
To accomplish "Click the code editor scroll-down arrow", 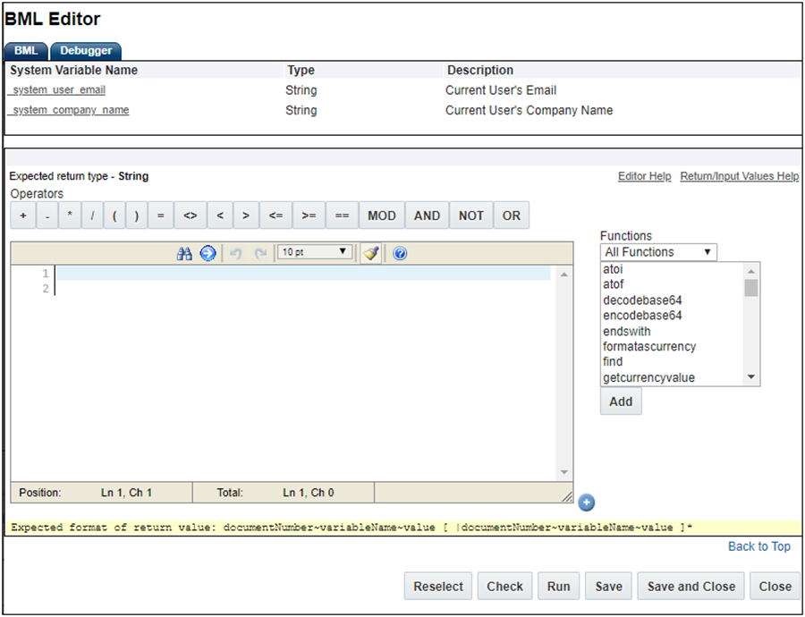I will point(564,472).
